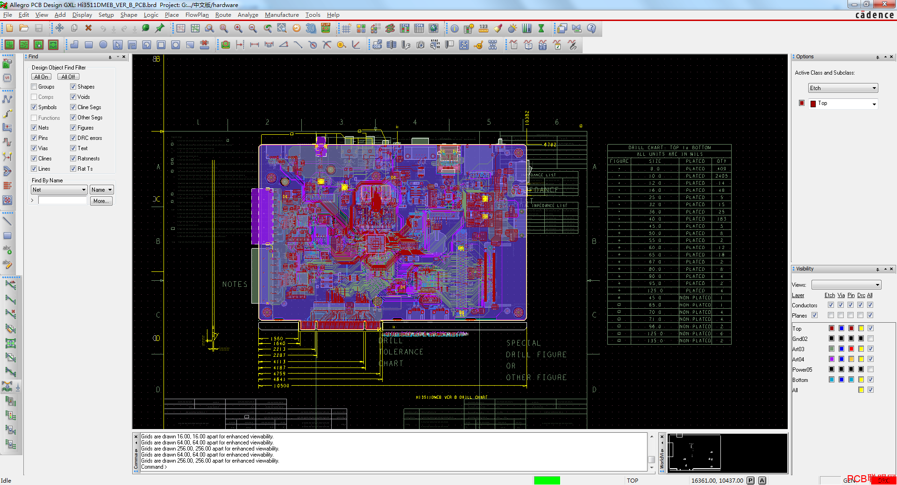Uncheck the Vias checkbox in Find

(x=34, y=148)
